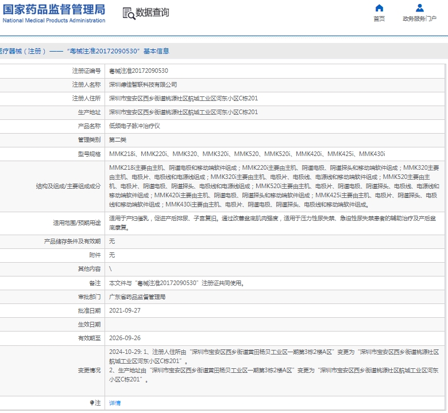This screenshot has height=413, width=448.
Task: Click the 生产地址 label
Action: [89, 112]
